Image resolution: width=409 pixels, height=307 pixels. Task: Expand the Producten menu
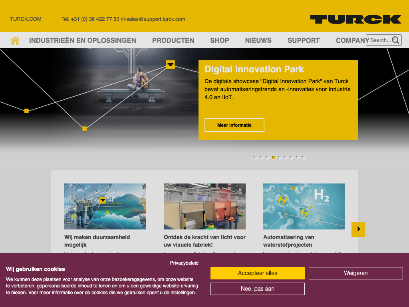click(x=173, y=40)
